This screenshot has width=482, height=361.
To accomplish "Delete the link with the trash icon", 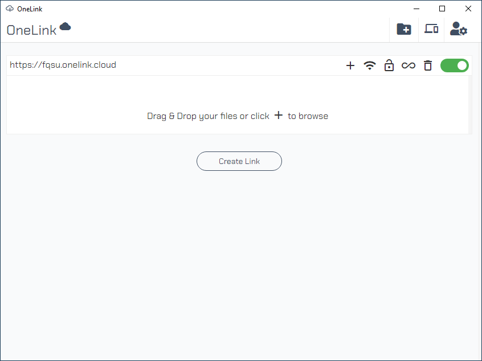I will click(x=428, y=65).
